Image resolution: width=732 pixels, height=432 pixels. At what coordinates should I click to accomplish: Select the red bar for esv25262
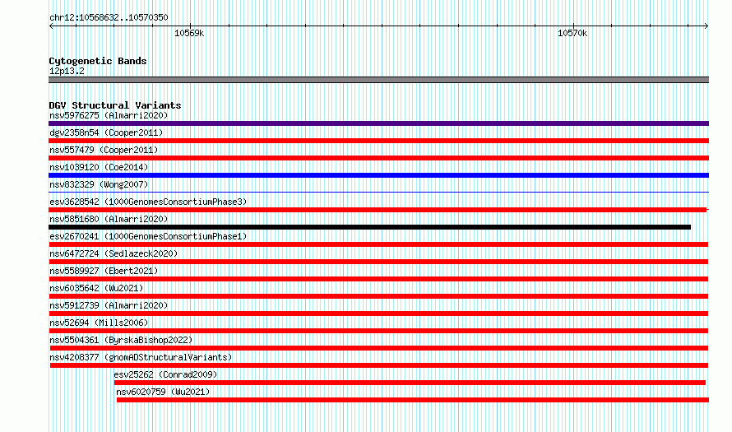point(410,383)
